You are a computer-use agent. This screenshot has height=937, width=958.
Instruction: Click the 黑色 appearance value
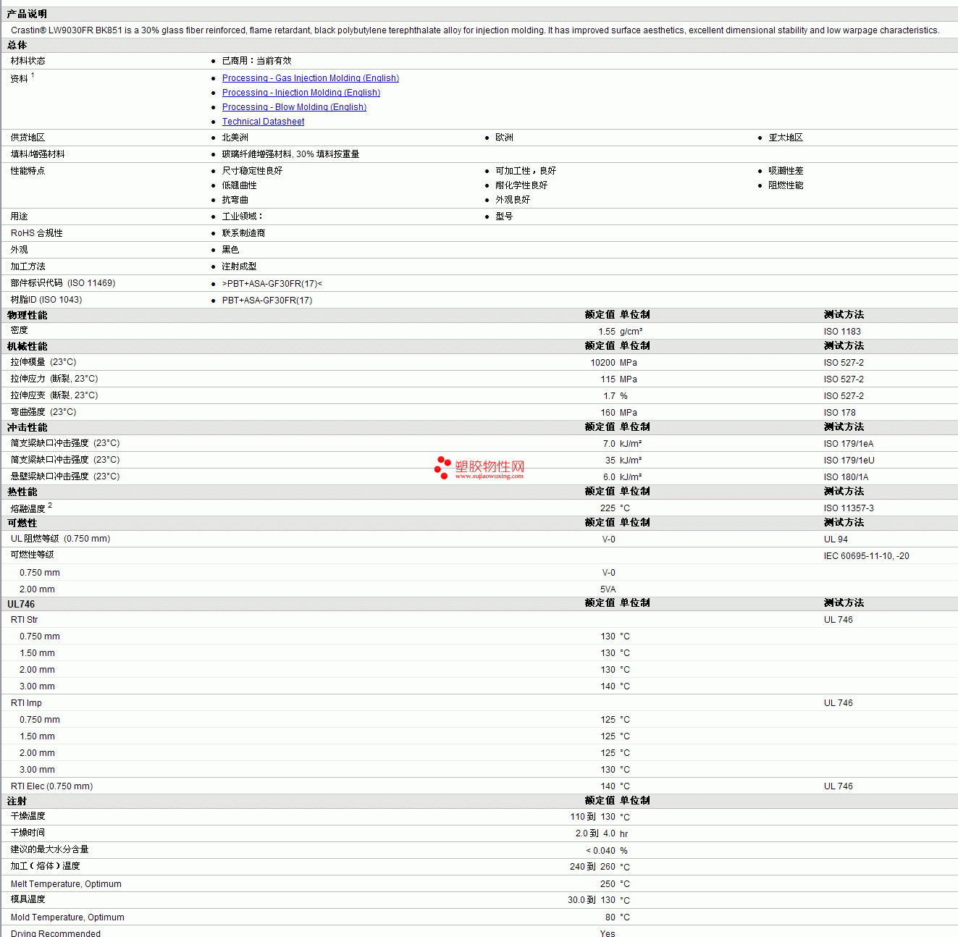[x=230, y=250]
